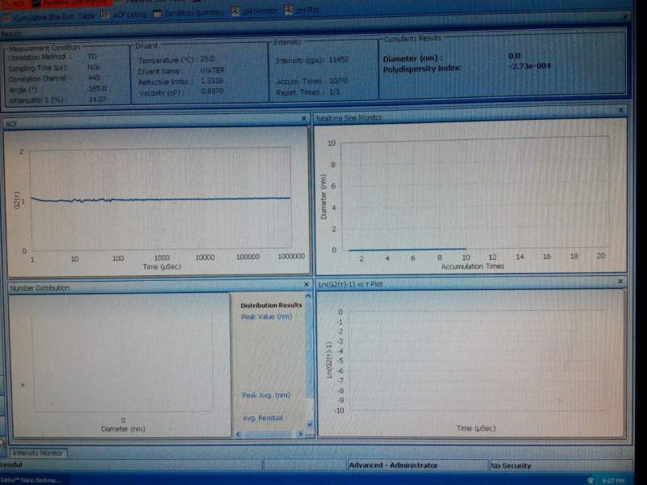This screenshot has height=485, width=647.
Task: Open the pH Monitor view
Action: pos(254,11)
